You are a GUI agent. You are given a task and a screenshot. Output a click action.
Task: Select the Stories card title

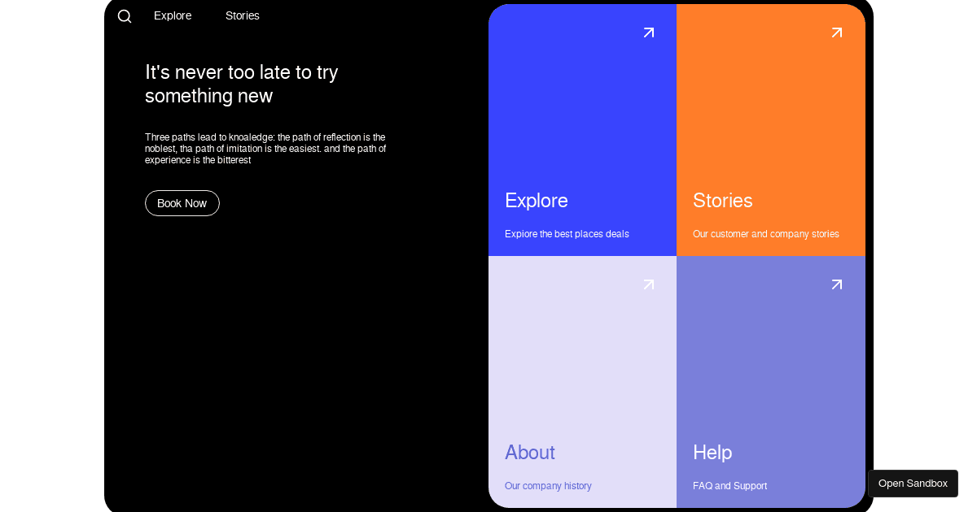[723, 201]
